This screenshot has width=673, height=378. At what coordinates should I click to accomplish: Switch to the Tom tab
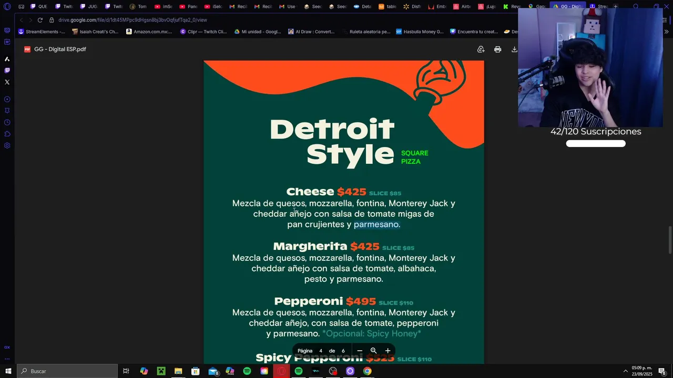point(137,7)
